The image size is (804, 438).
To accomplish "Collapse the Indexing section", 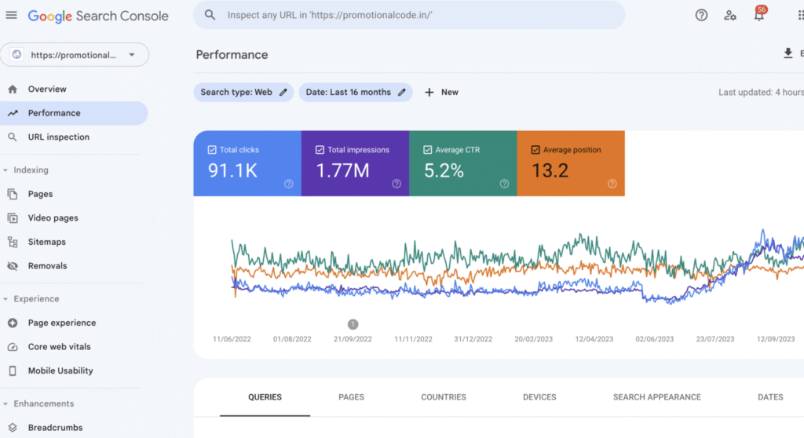I will [6, 170].
